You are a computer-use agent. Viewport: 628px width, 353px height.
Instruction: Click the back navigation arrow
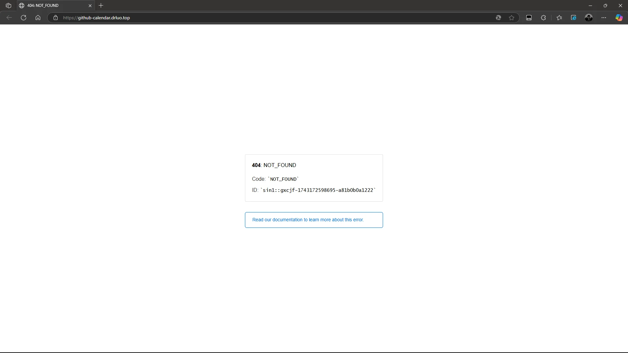pos(9,18)
